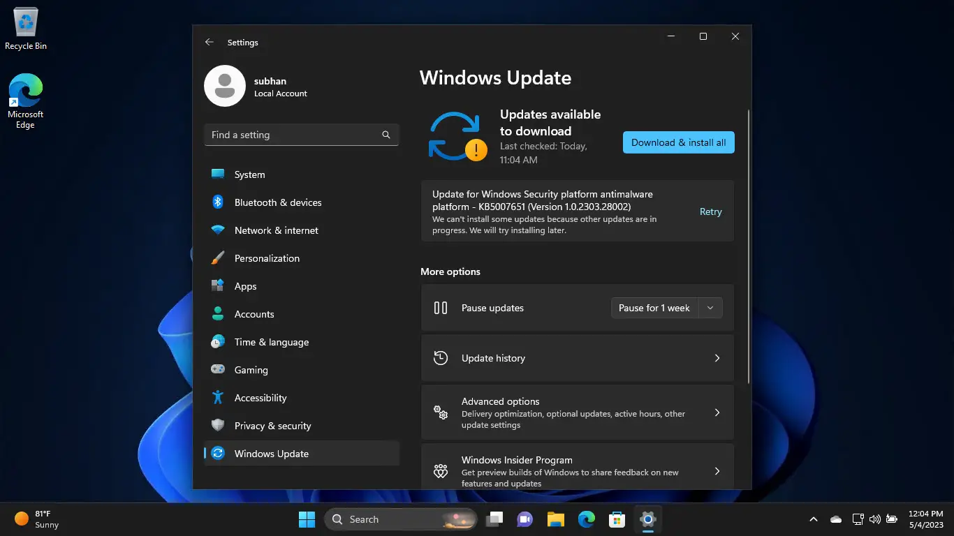Viewport: 954px width, 536px height.
Task: Click the Accounts person icon in sidebar
Action: [x=218, y=313]
